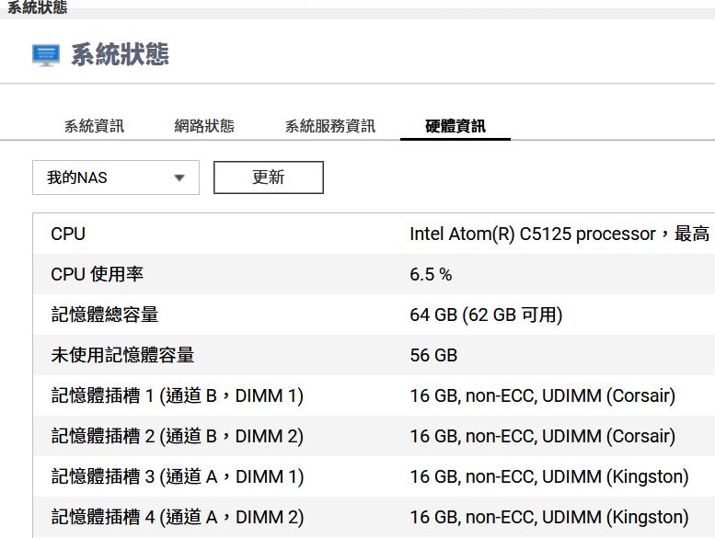
Task: Click the 更新 refresh button
Action: [x=269, y=177]
